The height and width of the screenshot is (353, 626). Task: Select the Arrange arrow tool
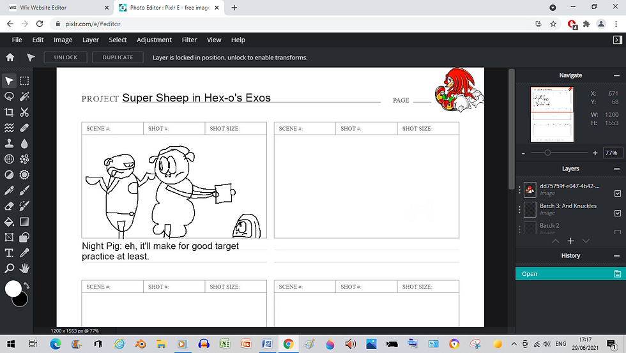(x=9, y=81)
